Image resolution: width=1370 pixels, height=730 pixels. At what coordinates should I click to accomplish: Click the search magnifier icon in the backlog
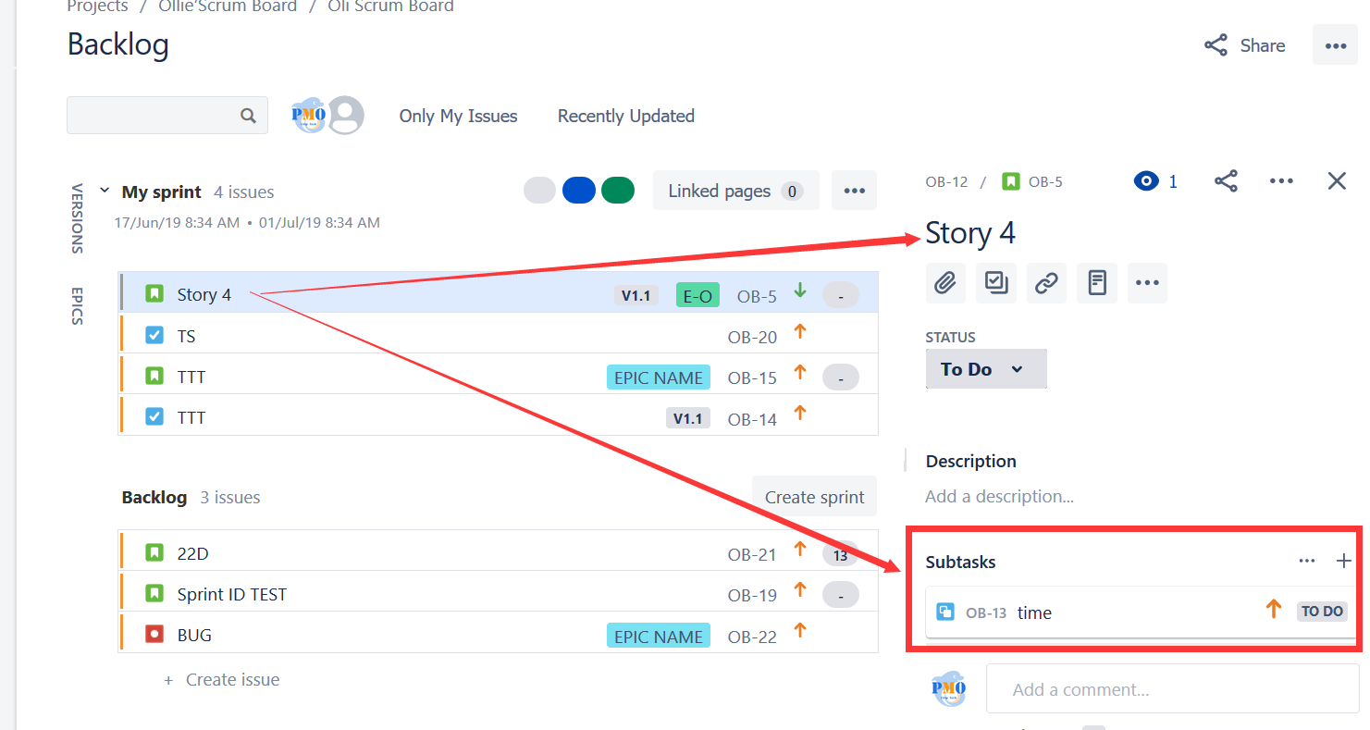[247, 115]
